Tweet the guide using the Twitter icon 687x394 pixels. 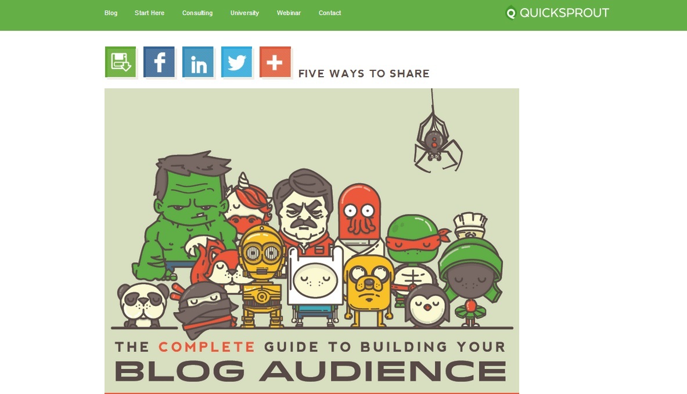[236, 62]
